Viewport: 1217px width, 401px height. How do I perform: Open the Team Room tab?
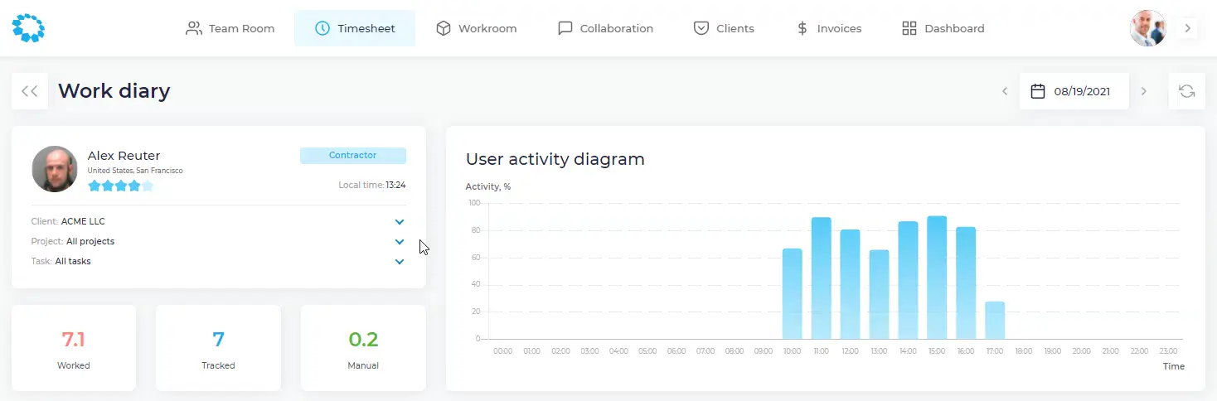(x=230, y=28)
